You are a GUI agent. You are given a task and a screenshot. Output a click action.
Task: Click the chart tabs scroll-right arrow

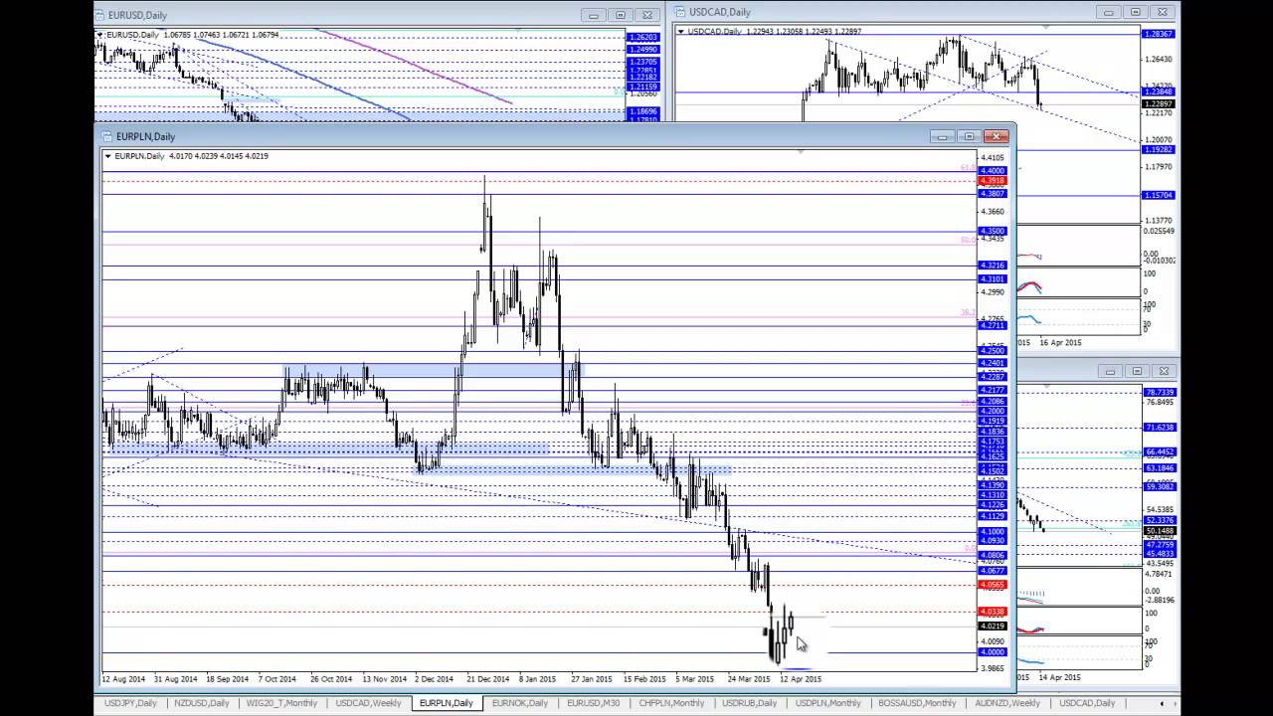tap(1176, 703)
